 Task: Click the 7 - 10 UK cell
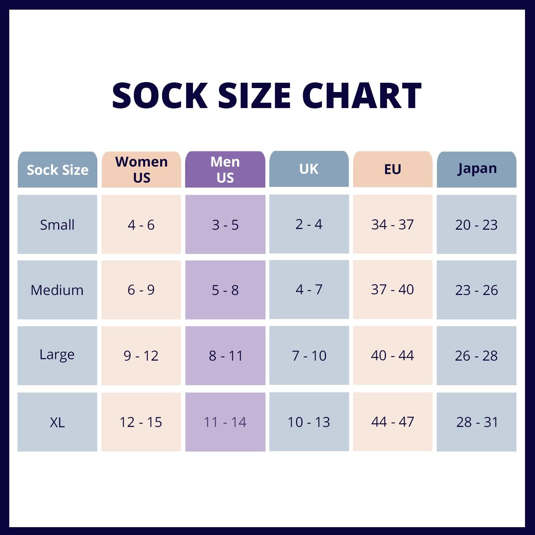tap(309, 356)
